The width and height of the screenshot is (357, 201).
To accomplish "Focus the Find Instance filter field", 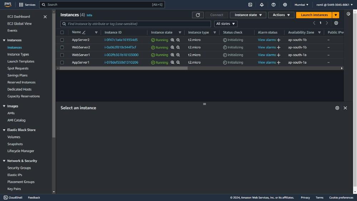I will tap(136, 24).
